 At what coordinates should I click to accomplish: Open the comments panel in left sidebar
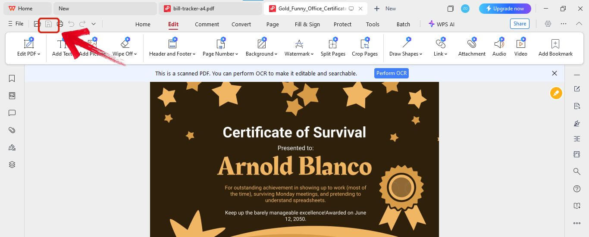[12, 113]
